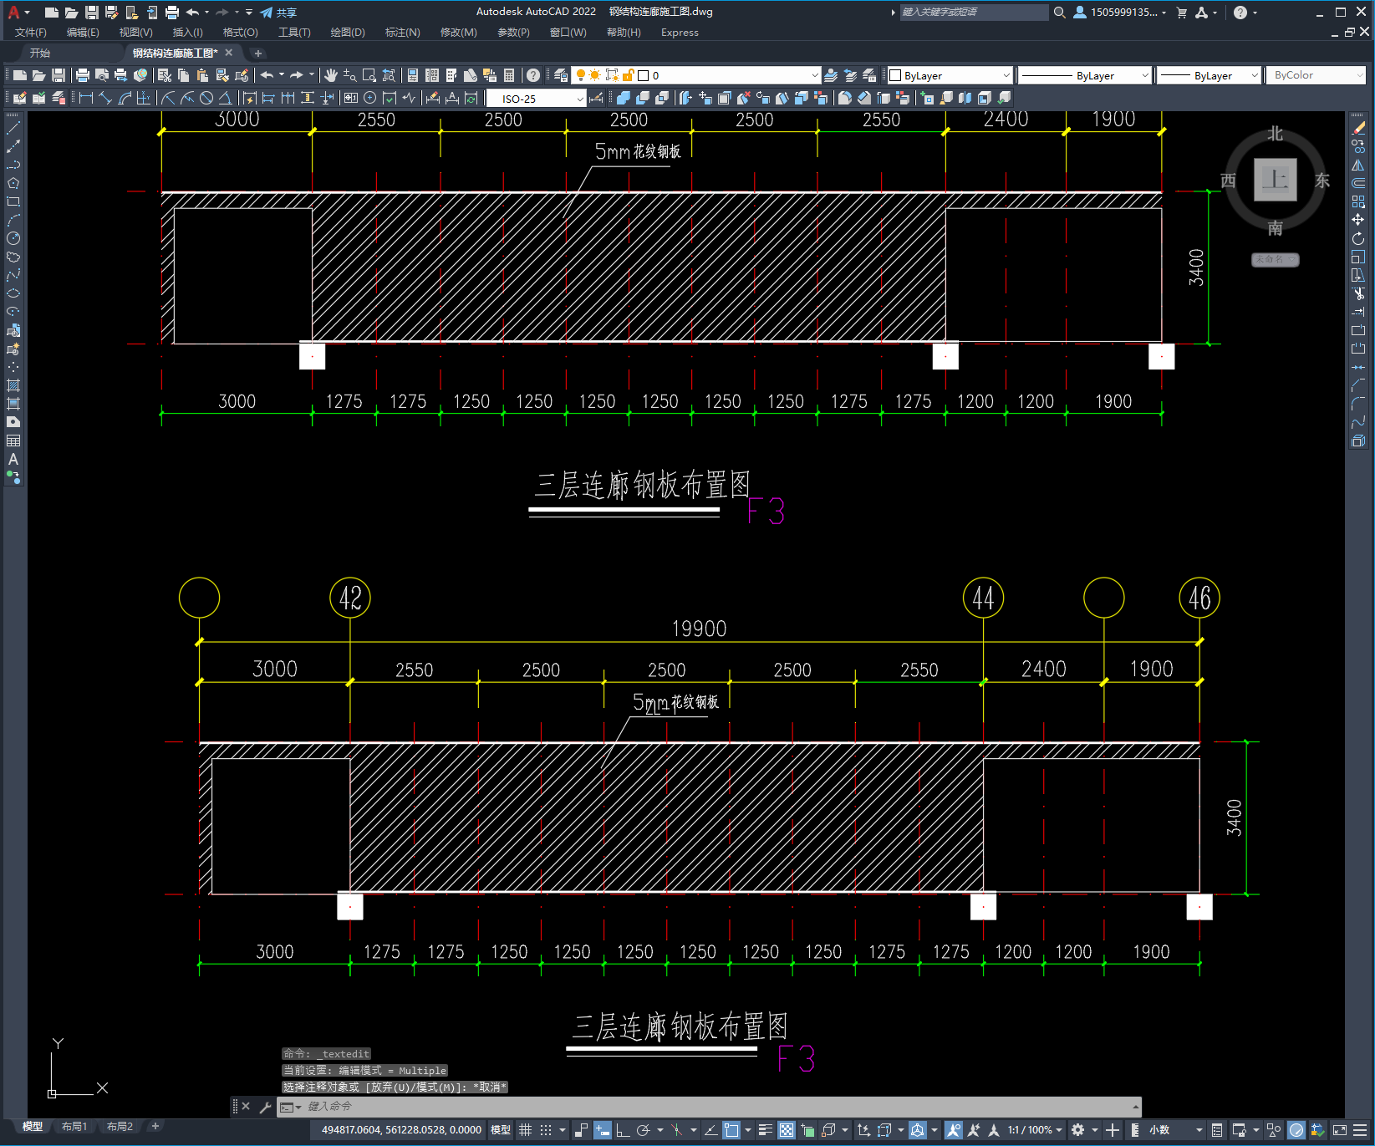Screen dimensions: 1375x1146
Task: Select the Arc Length dimension tool
Action: coord(125,98)
